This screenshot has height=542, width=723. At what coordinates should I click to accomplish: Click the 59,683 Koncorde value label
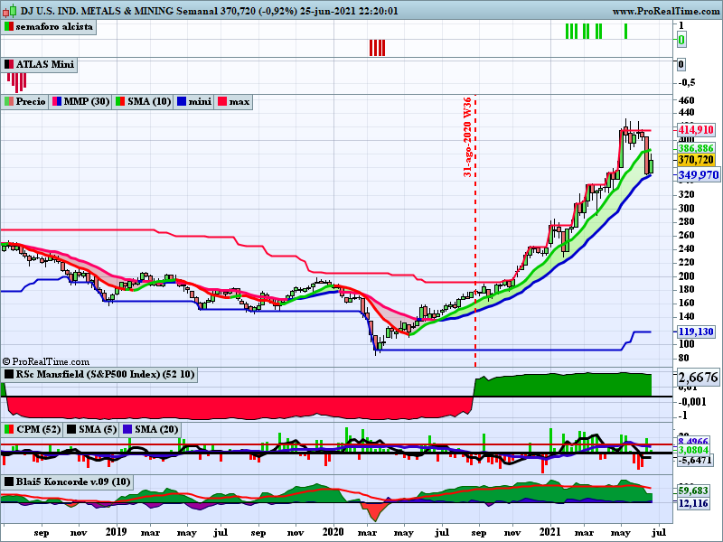[693, 491]
